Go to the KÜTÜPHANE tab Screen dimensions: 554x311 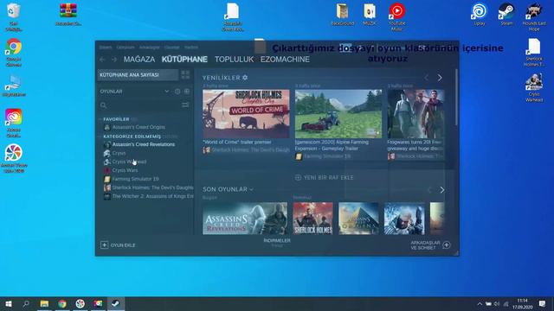click(x=184, y=60)
